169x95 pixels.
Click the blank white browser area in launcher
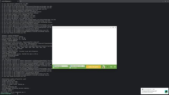[84, 46]
